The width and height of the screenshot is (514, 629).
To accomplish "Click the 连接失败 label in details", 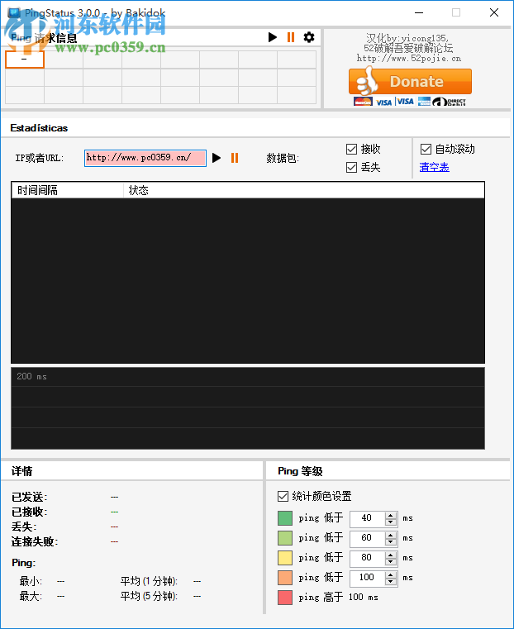I will [x=35, y=542].
